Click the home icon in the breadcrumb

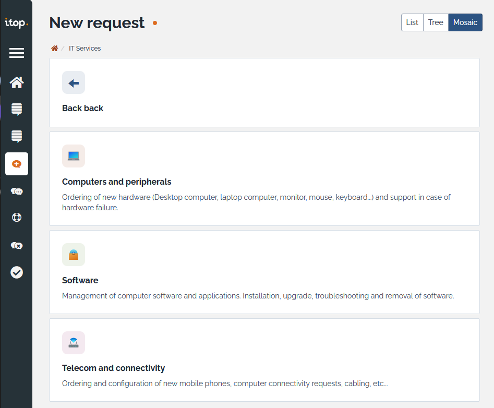[54, 49]
